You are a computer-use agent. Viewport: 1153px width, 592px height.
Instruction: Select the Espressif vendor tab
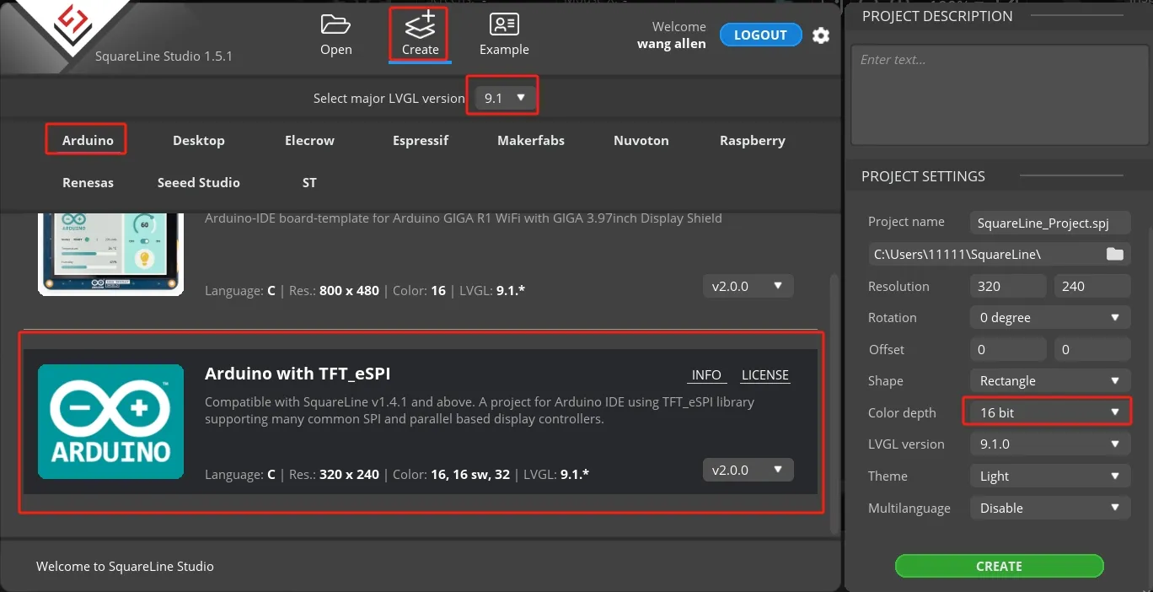[421, 141]
